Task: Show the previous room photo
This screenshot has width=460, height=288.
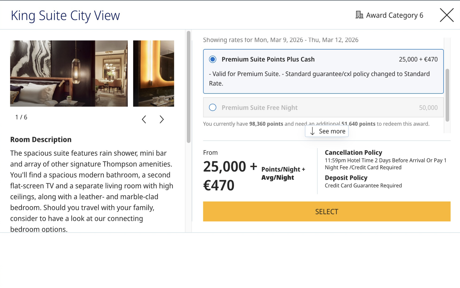Action: (144, 119)
